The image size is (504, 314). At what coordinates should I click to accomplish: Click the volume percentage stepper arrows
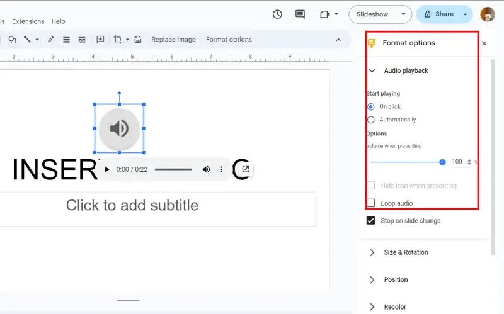point(469,162)
